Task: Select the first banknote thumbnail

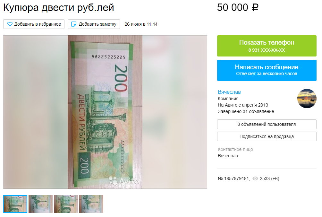Action: (15, 204)
